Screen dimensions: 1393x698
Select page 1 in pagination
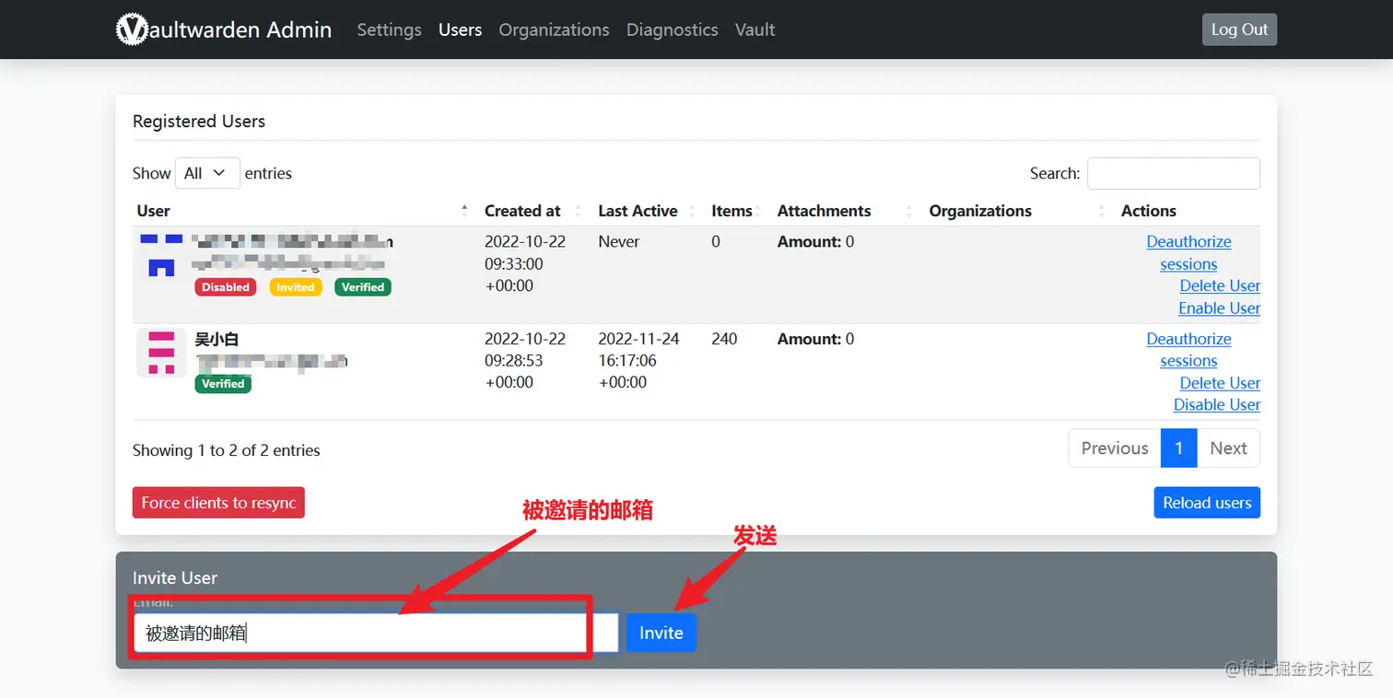pos(1179,448)
